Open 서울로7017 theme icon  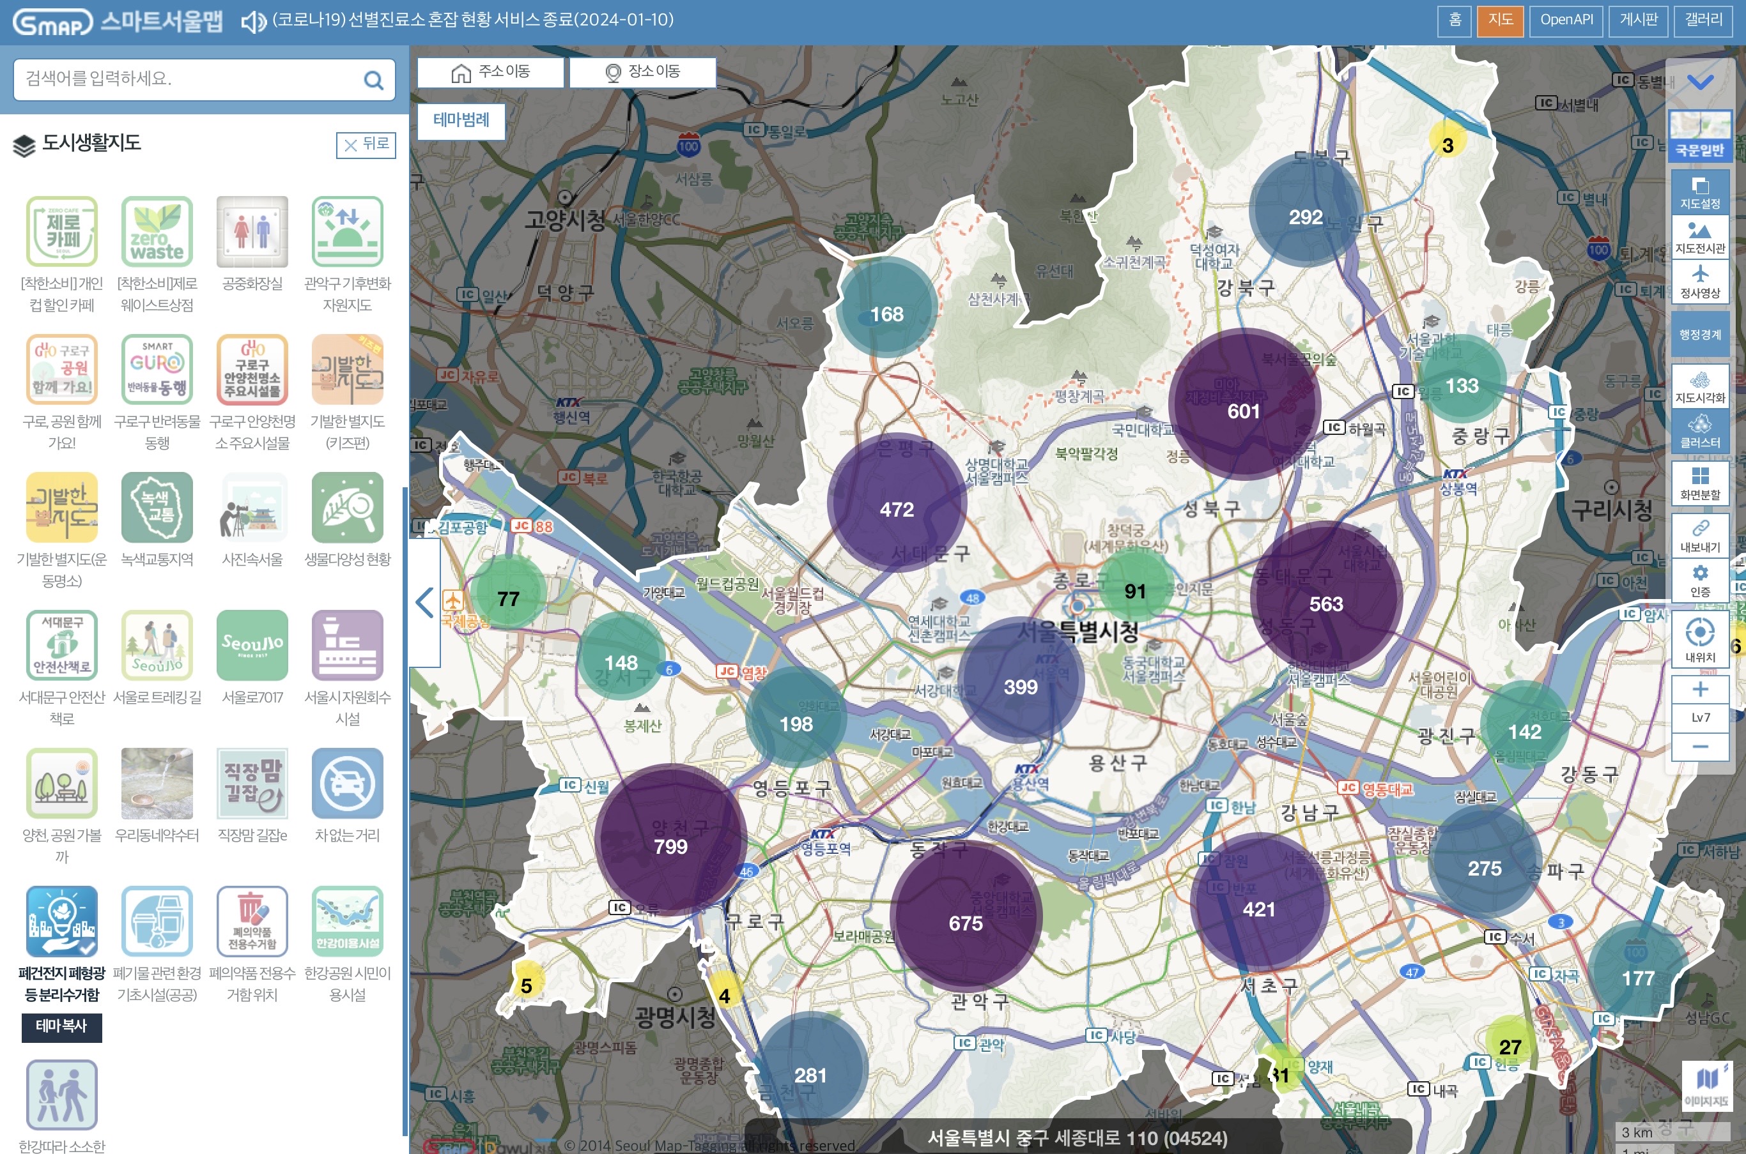[252, 646]
